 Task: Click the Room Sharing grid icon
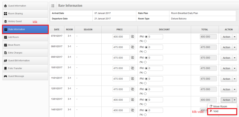pos(6,14)
